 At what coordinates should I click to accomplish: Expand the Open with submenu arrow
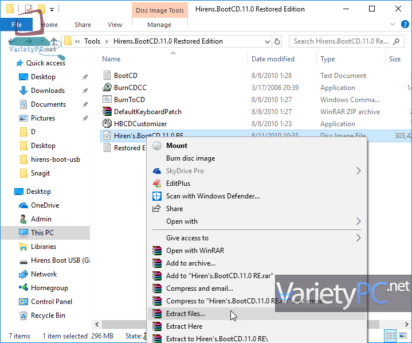tap(358, 221)
